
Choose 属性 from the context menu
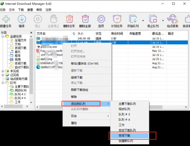pos(74,123)
